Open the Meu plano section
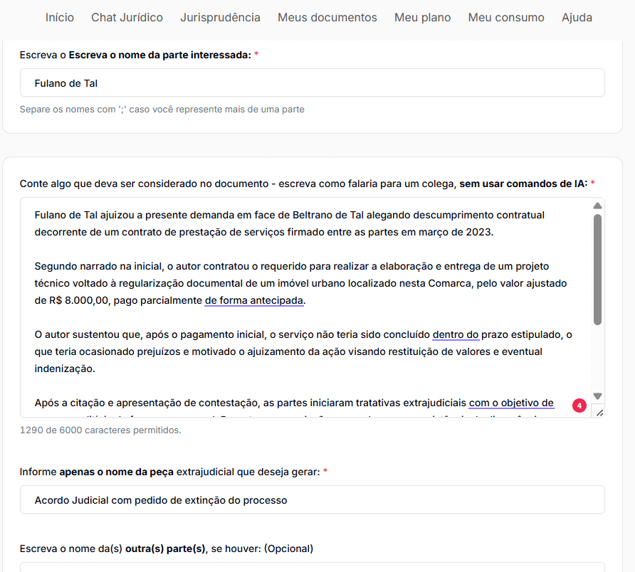Viewport: 635px width, 572px height. click(x=422, y=17)
